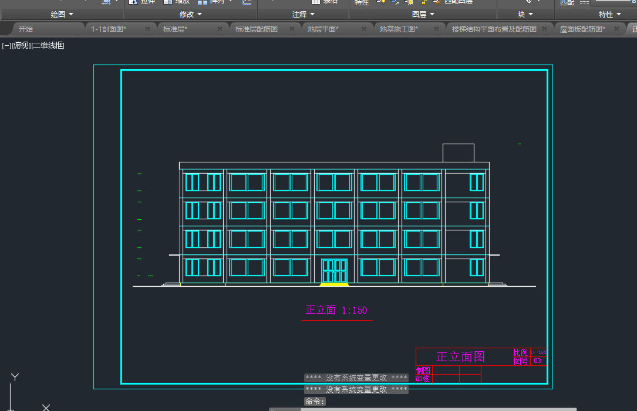Close the 屋面板配筋图 drawing tab

click(616, 29)
